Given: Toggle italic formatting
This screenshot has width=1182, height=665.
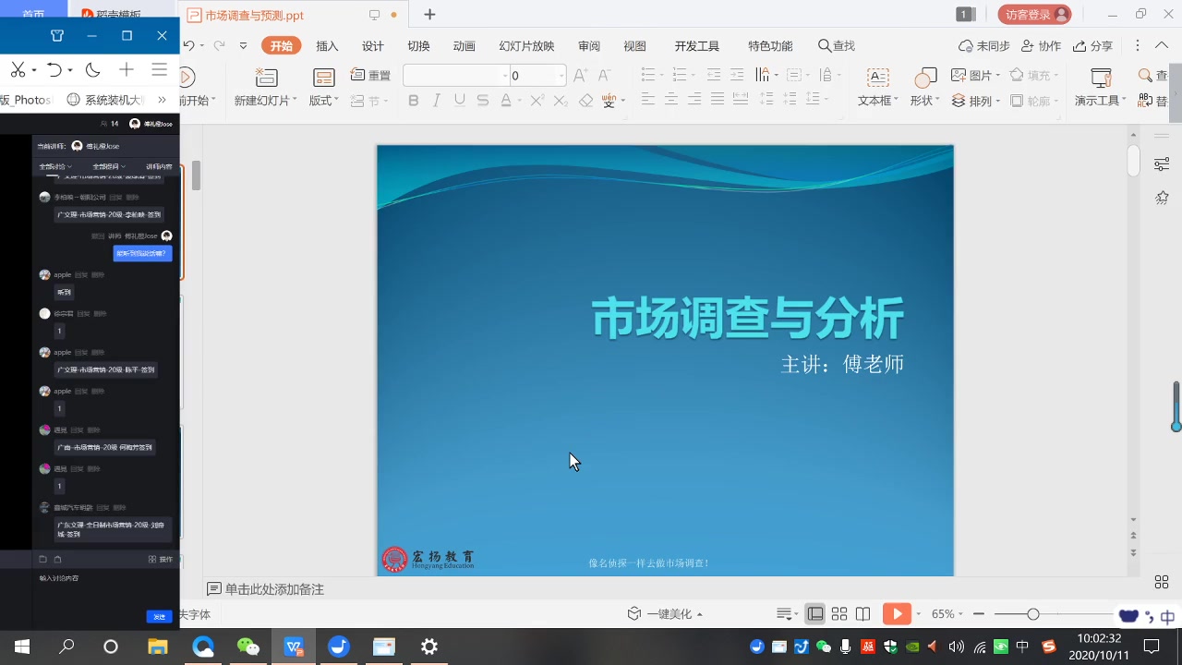Looking at the screenshot, I should click(435, 101).
